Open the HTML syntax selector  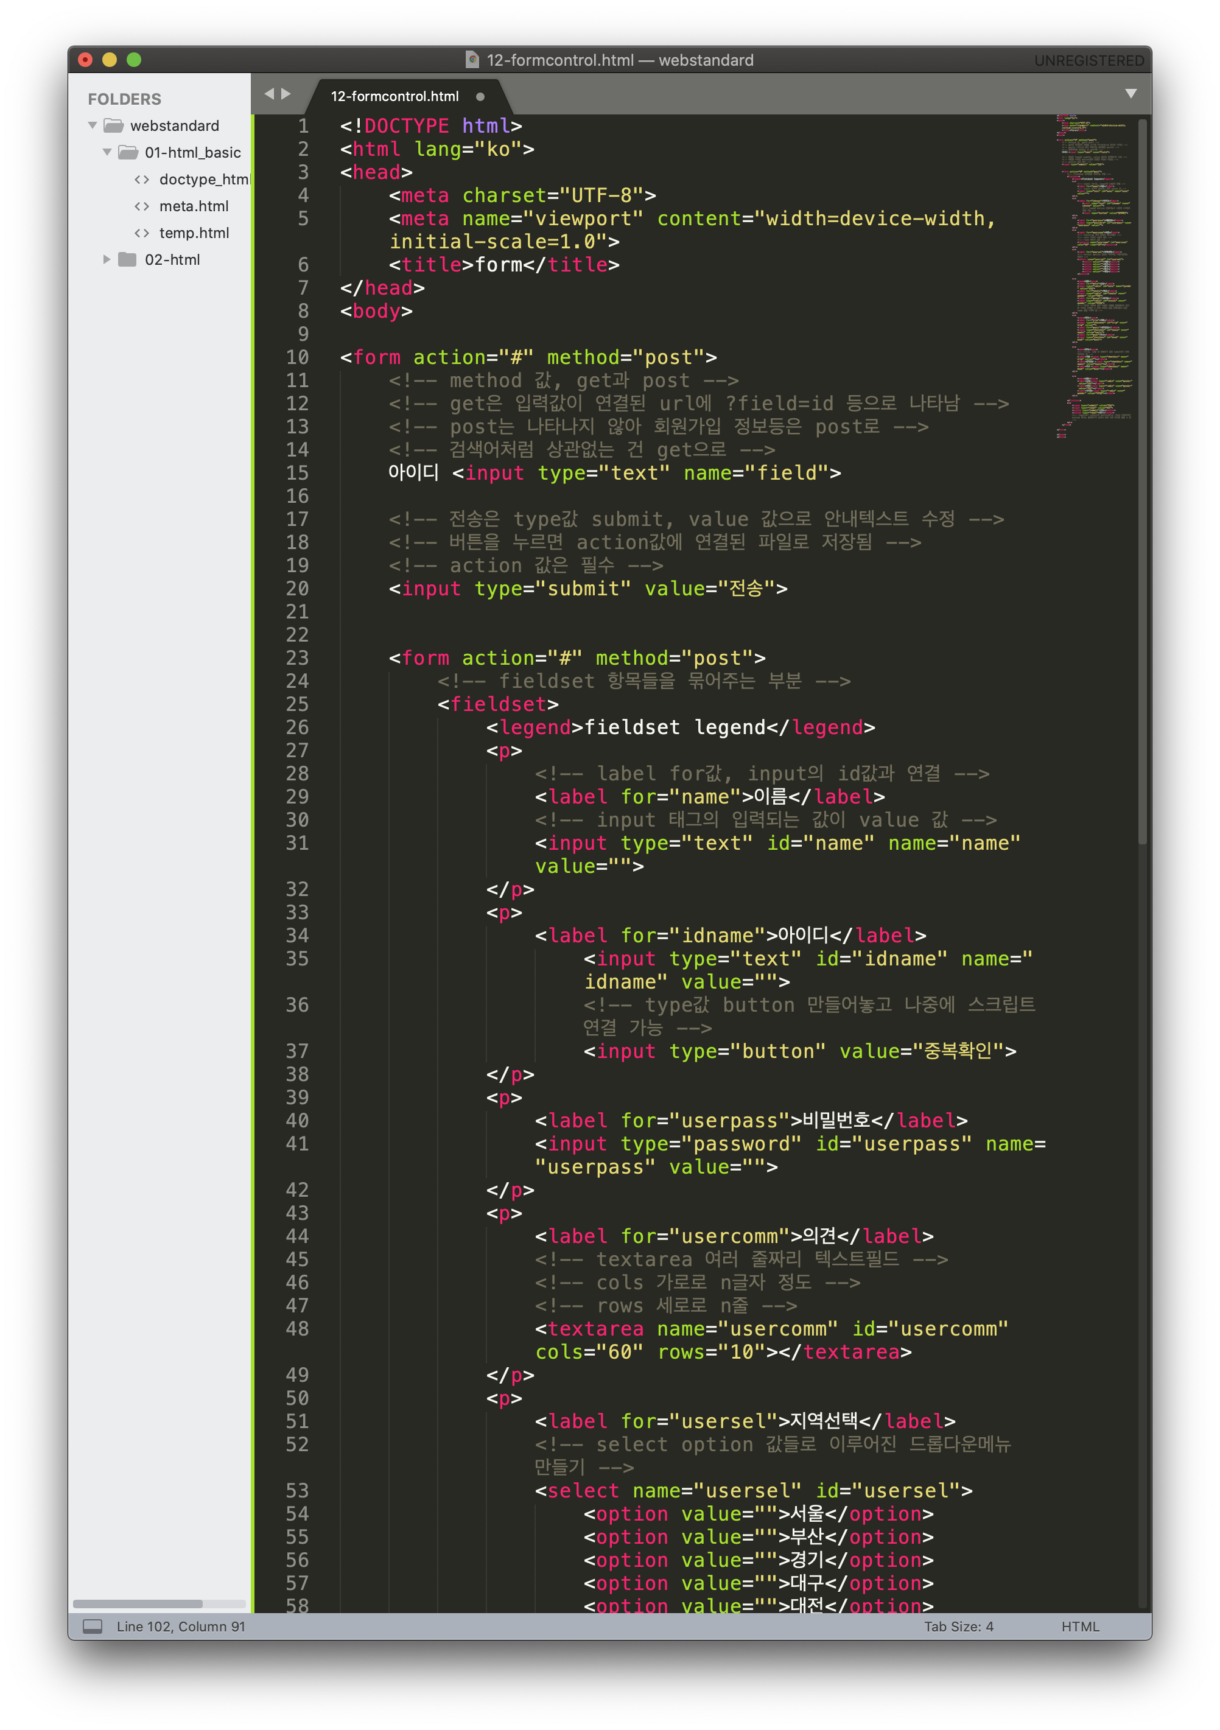(1080, 1626)
